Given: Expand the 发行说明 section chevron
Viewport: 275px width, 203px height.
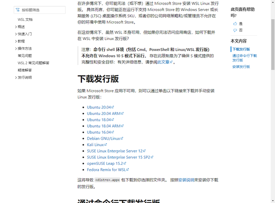Looking at the screenshot, I should [x=16, y=78].
